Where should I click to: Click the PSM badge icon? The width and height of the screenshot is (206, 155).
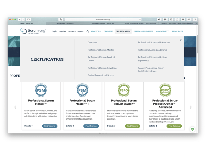(41, 90)
